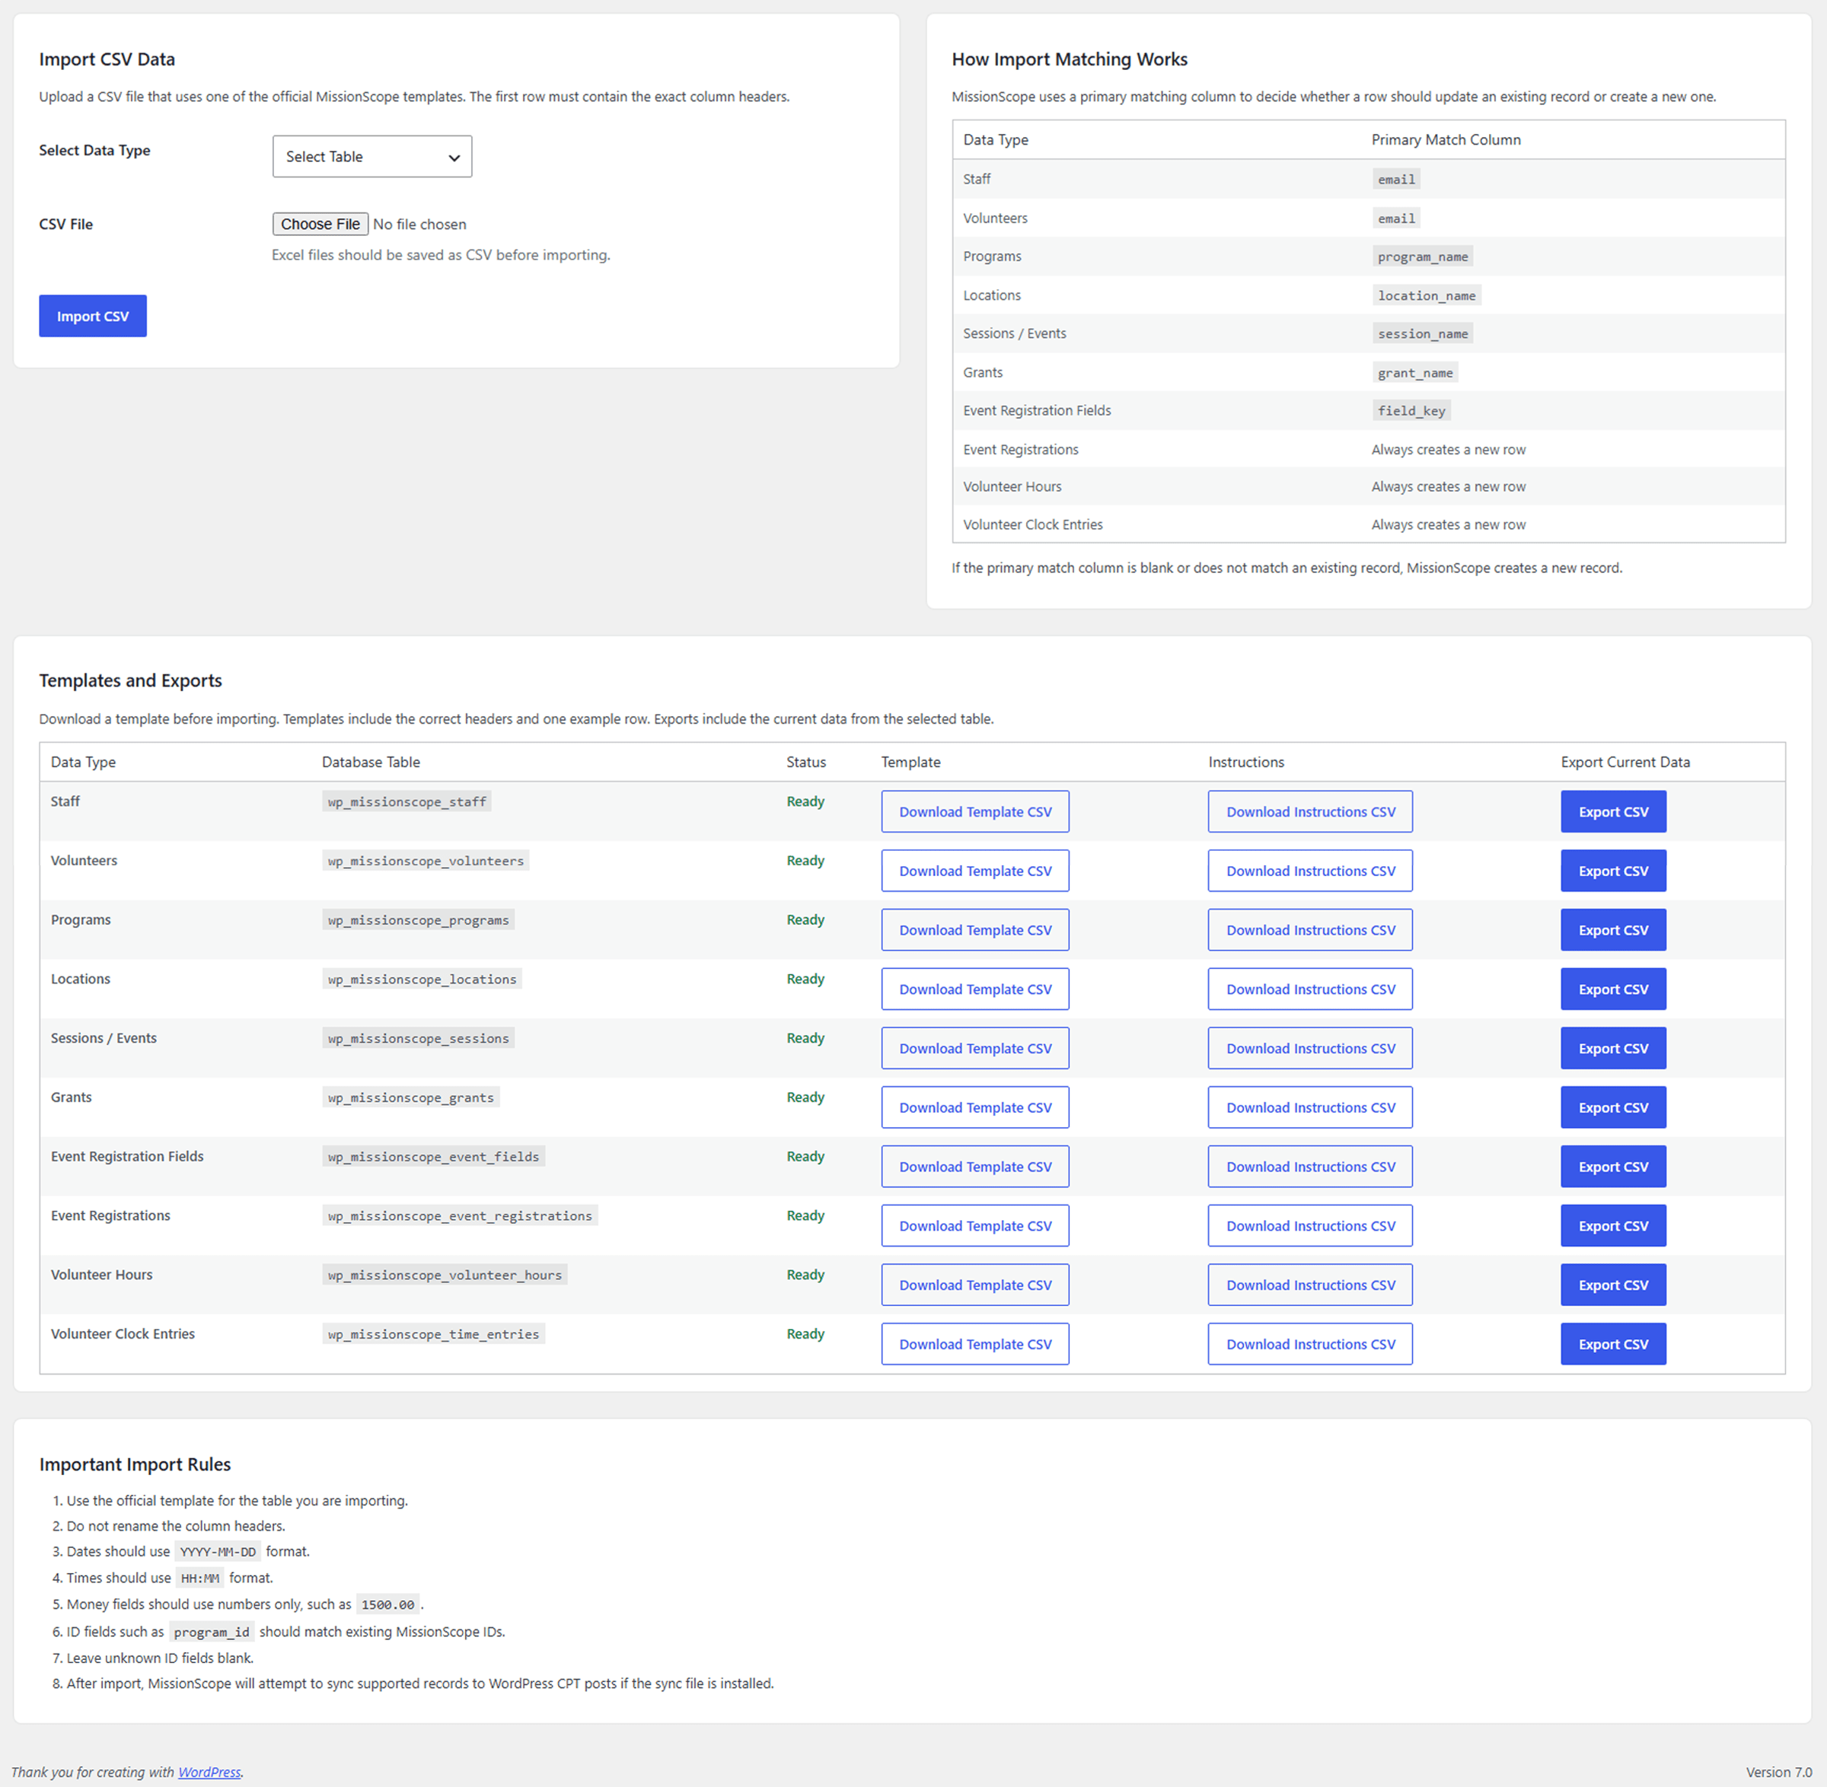Export CSV for Event Registration Fields

click(1613, 1167)
